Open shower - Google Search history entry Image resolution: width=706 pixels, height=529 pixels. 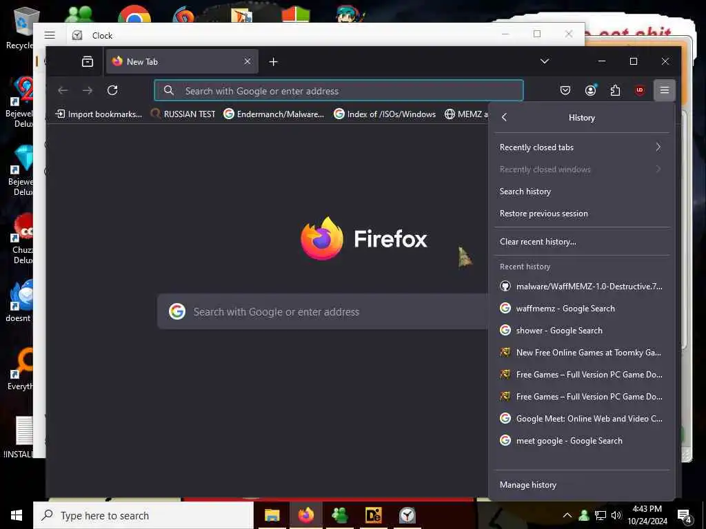581,330
